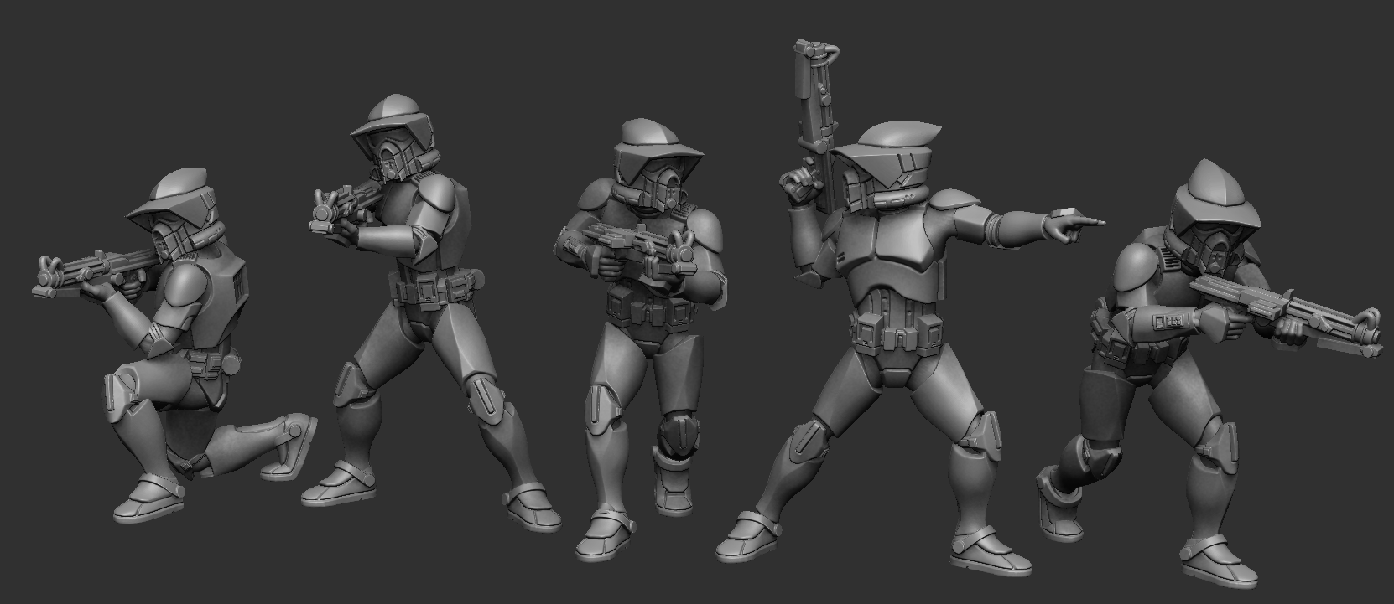Select the standing trooper aiming rifle at shoulder
This screenshot has width=1394, height=604.
tap(432, 314)
